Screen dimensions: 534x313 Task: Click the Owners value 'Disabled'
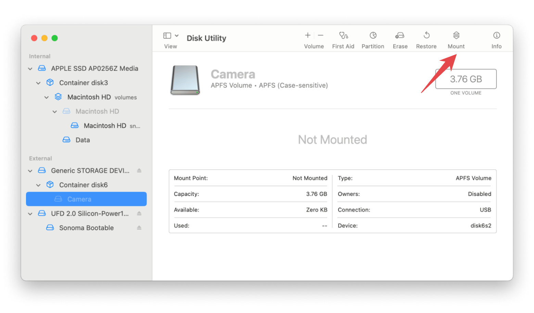(x=480, y=194)
